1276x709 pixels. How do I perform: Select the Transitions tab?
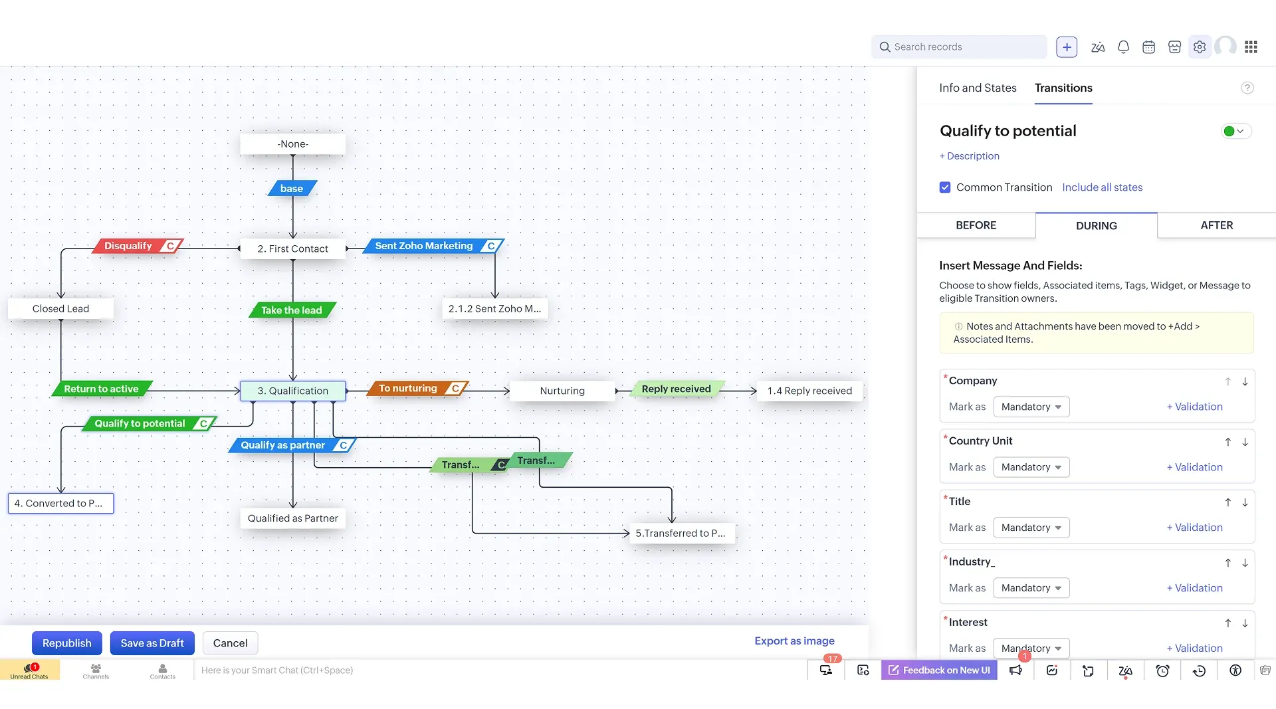pyautogui.click(x=1063, y=88)
